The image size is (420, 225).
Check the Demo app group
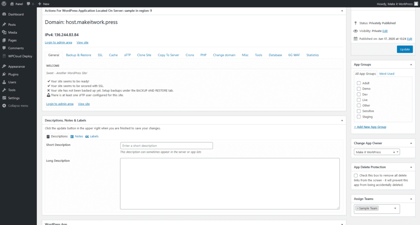click(358, 89)
